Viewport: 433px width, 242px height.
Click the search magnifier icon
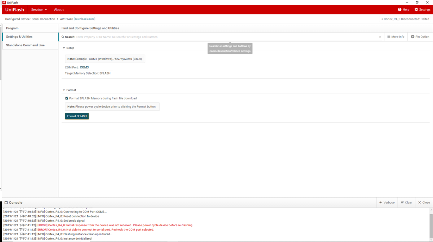63,37
